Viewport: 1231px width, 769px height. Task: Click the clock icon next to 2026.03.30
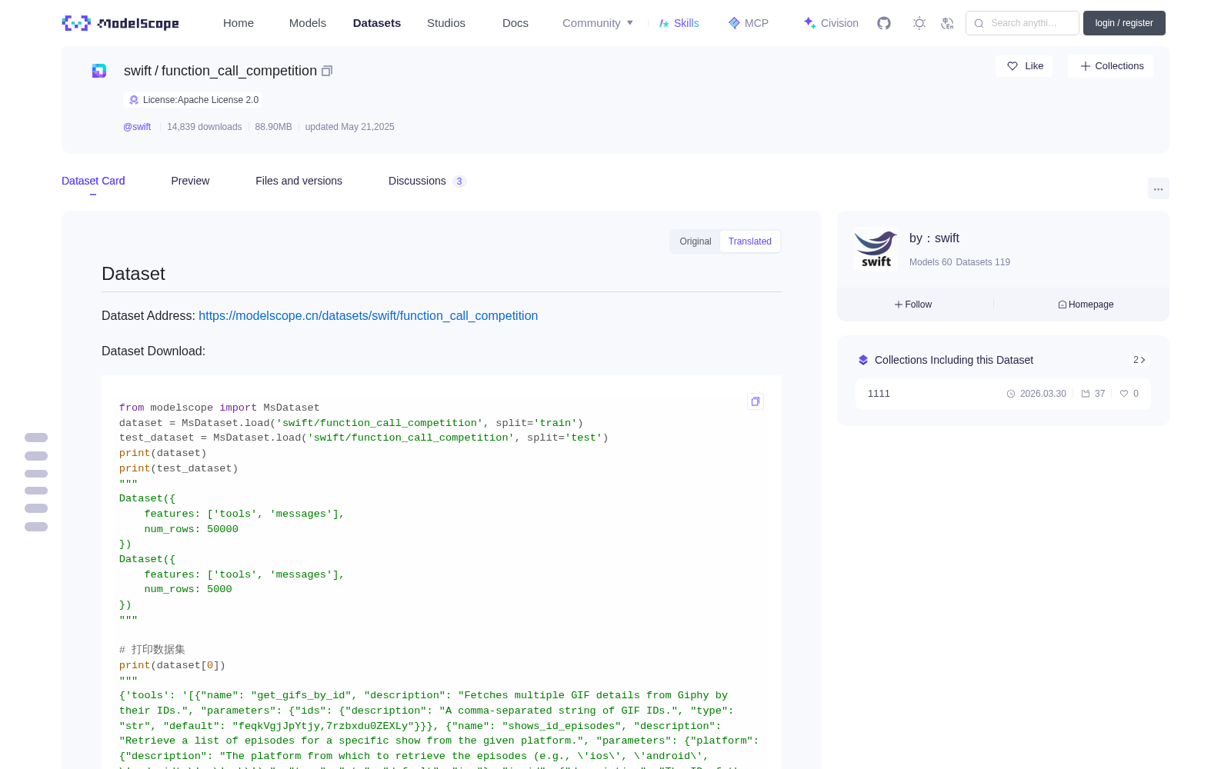point(1011,394)
